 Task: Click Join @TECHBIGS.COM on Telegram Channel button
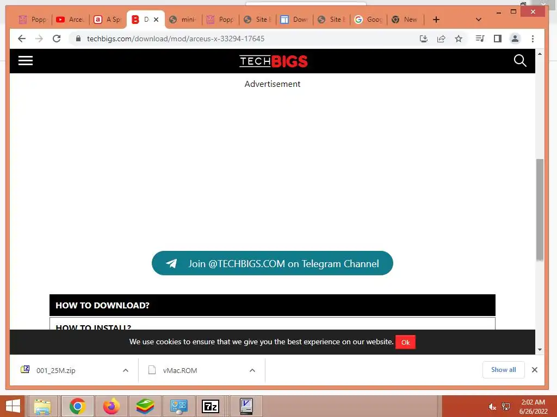click(272, 263)
